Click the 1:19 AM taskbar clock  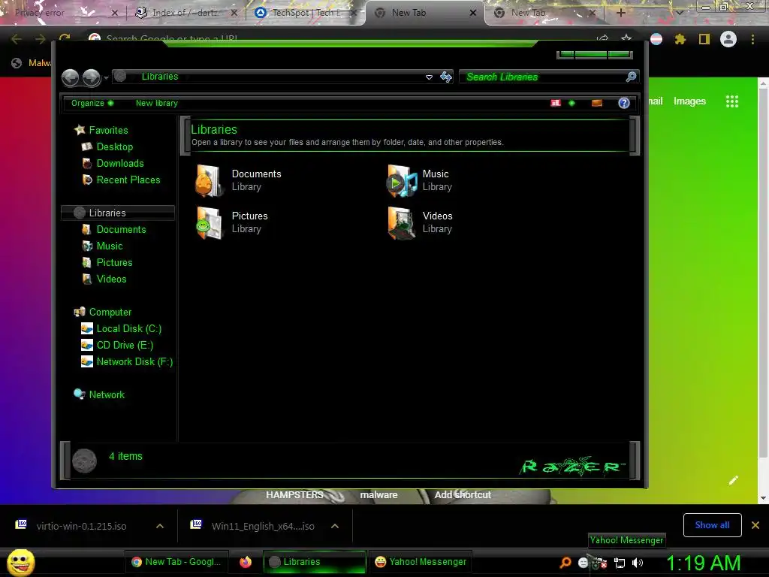pos(703,563)
